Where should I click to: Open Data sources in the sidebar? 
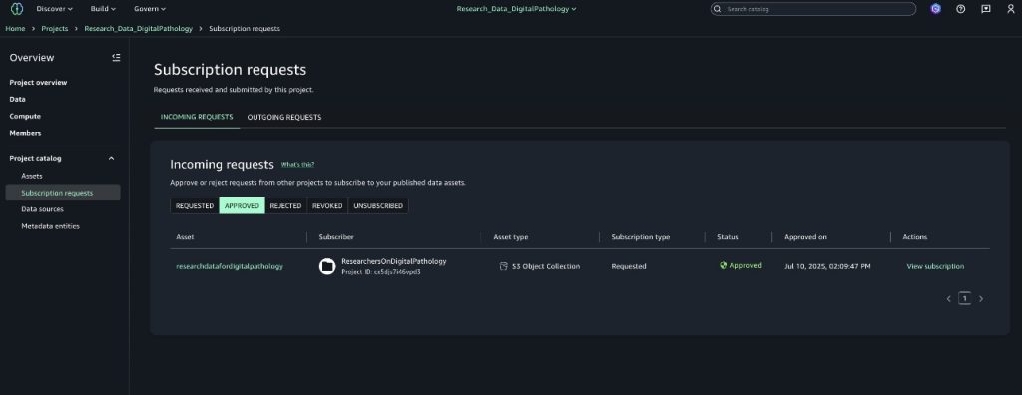[x=42, y=209]
